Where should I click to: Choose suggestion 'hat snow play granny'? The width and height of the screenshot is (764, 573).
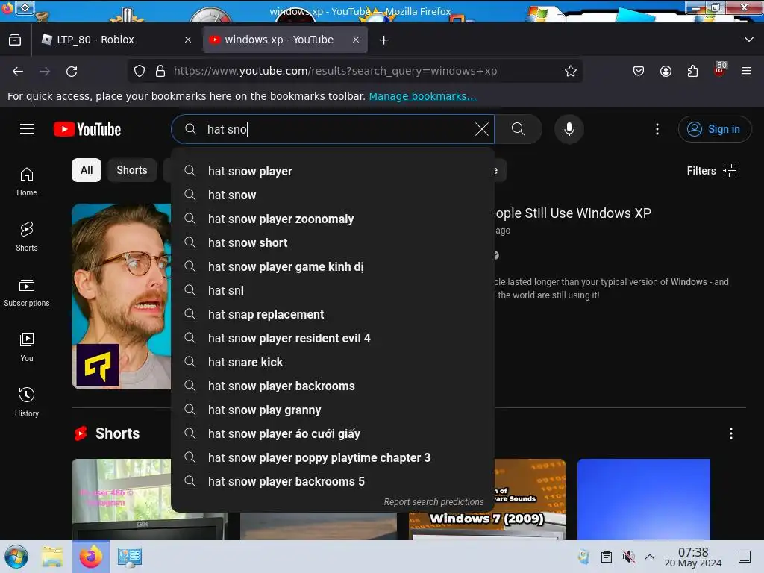[333, 410]
